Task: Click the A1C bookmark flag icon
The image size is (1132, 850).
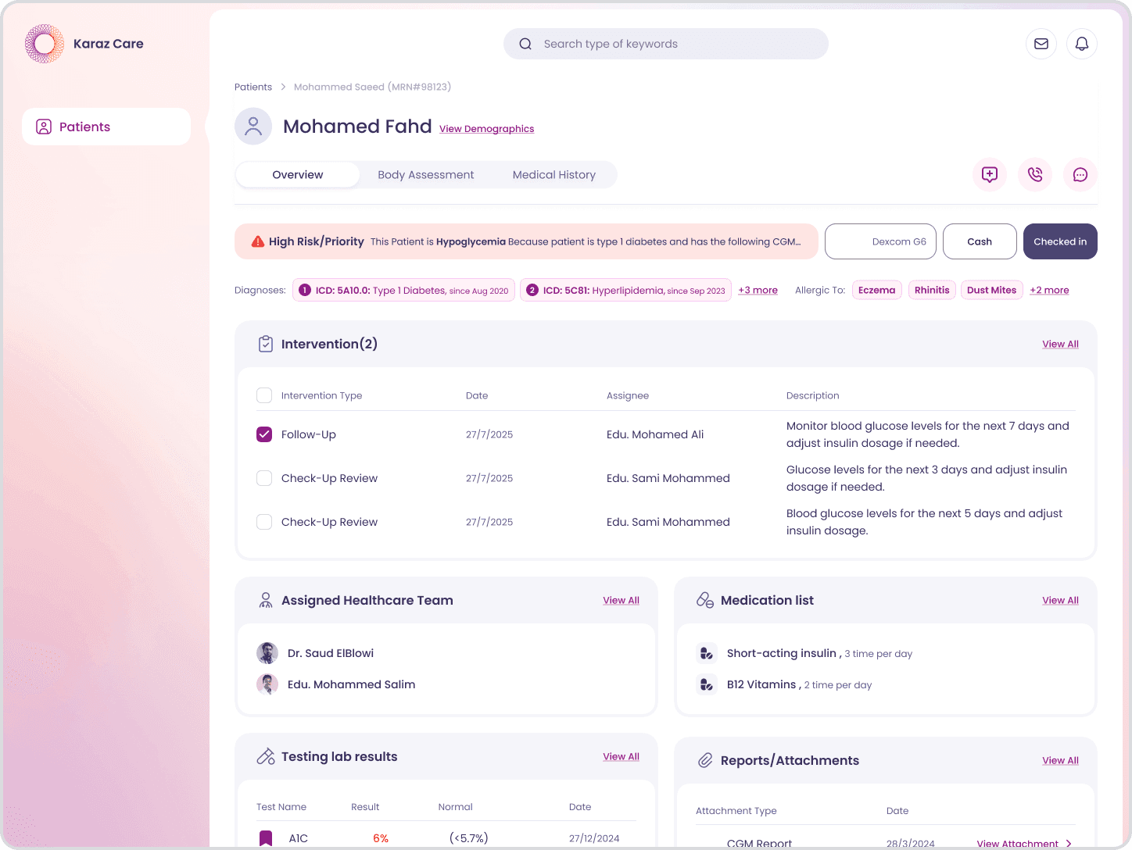Action: point(266,838)
